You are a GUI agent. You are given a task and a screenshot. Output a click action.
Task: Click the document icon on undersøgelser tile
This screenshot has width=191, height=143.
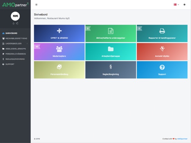(111, 31)
